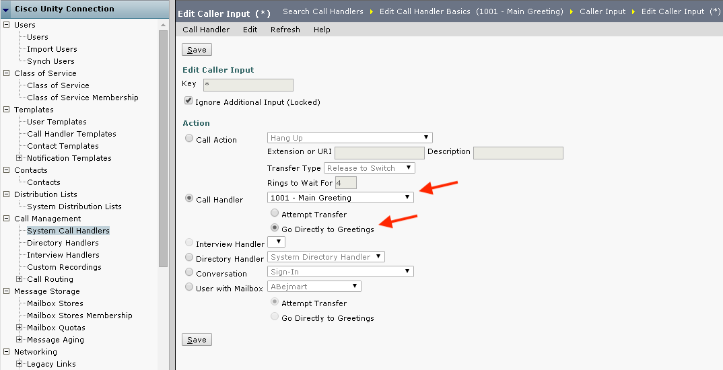Open the Refresh menu
Viewport: 723px width, 370px height.
click(285, 30)
